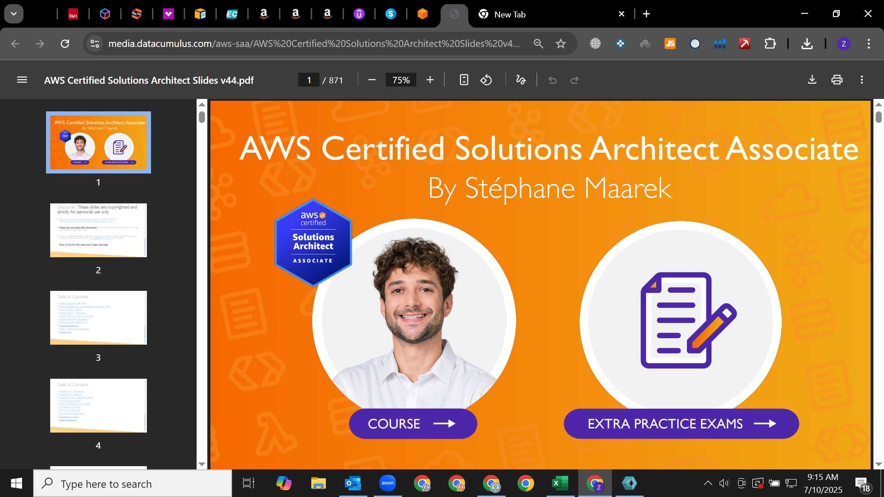Download the PDF from viewer toolbar
The width and height of the screenshot is (884, 497).
(x=812, y=80)
